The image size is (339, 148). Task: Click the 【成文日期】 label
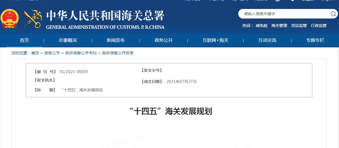151,82
